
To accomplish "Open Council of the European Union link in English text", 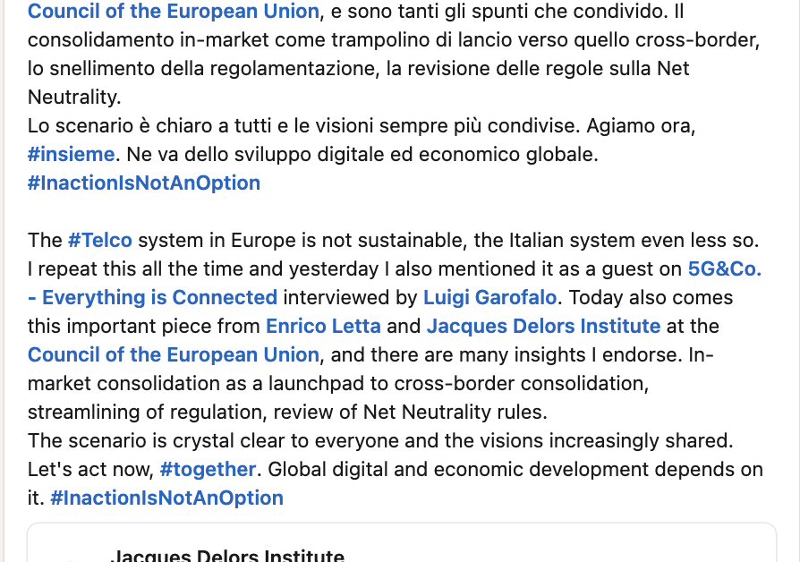I will coord(174,354).
